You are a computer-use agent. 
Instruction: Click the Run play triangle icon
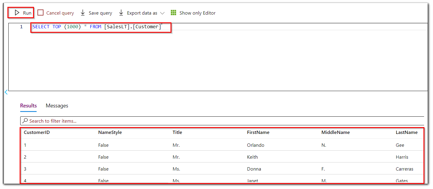17,13
